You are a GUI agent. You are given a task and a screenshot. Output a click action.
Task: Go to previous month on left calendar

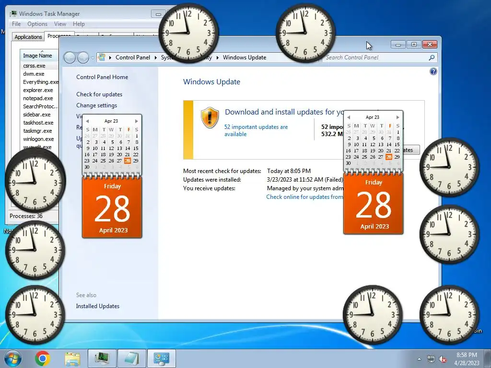87,121
